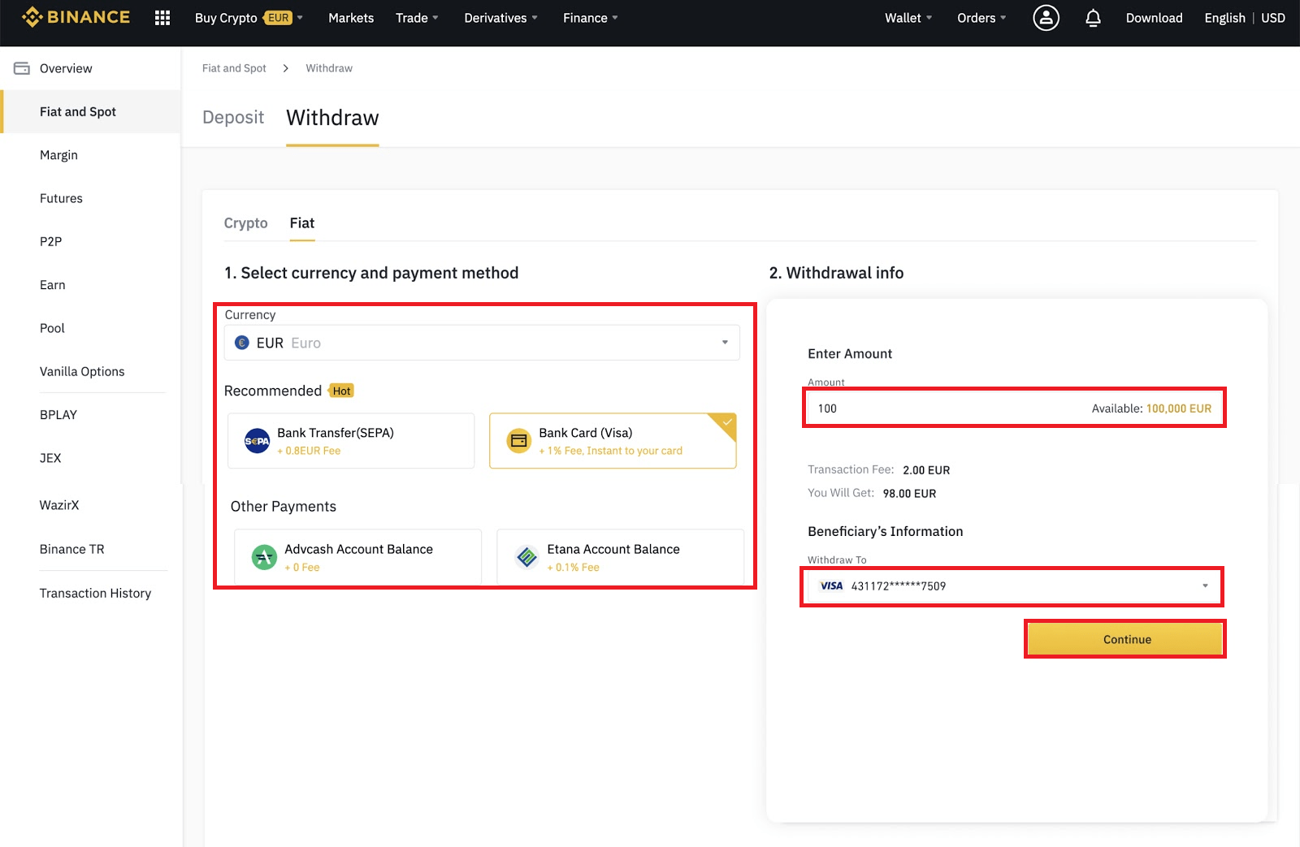Select Advcash Account Balance option

[x=357, y=557]
